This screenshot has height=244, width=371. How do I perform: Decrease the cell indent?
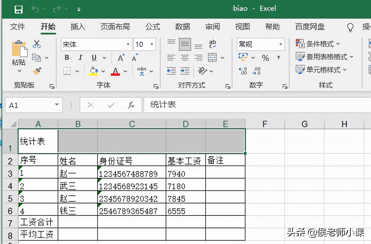pyautogui.click(x=171, y=71)
